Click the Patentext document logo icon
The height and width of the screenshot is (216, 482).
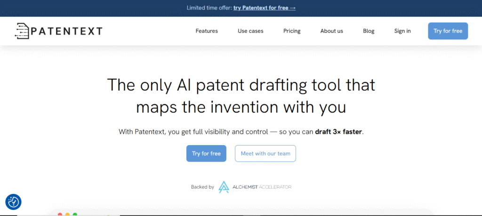click(22, 31)
